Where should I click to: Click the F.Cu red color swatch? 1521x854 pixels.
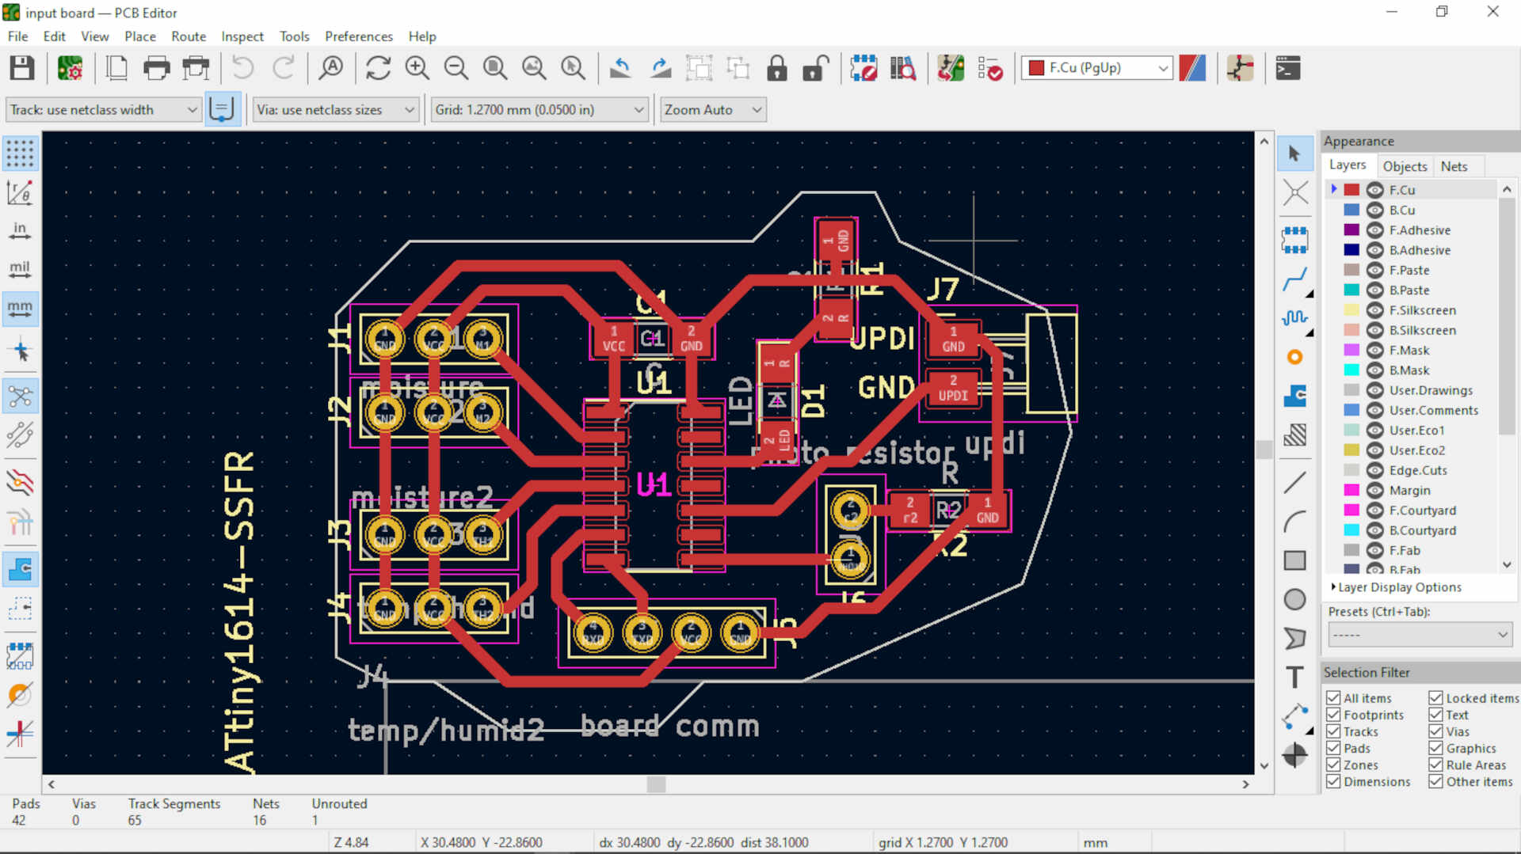(1350, 189)
